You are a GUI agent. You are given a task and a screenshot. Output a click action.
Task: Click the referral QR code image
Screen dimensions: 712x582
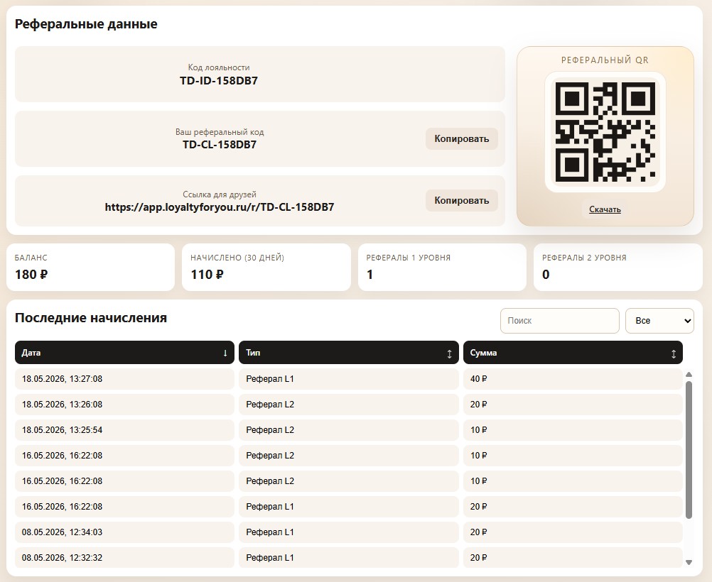click(605, 132)
